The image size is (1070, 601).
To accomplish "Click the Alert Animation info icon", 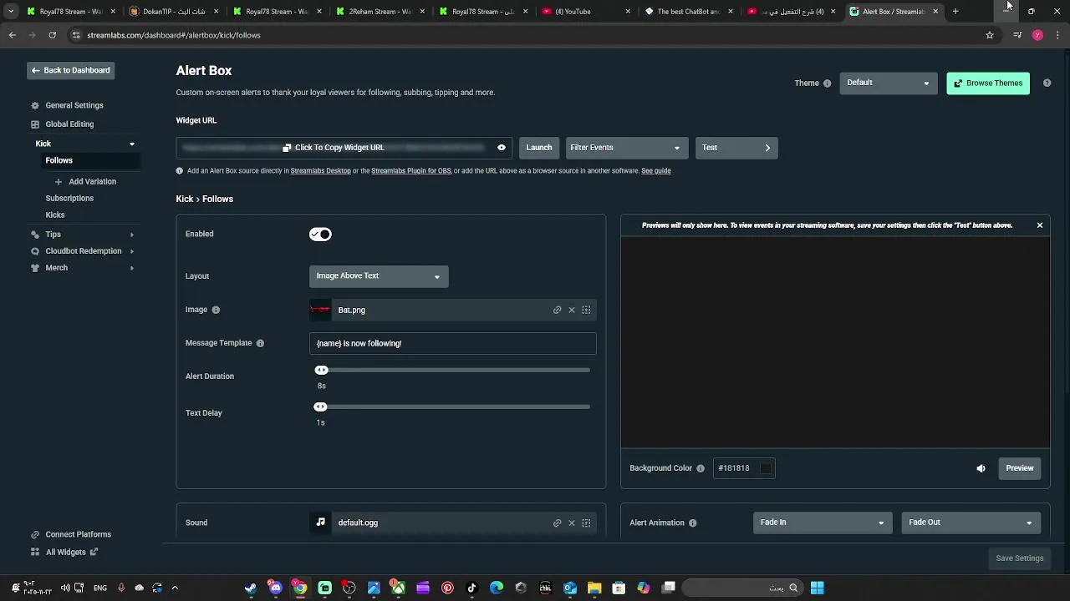I will point(693,523).
